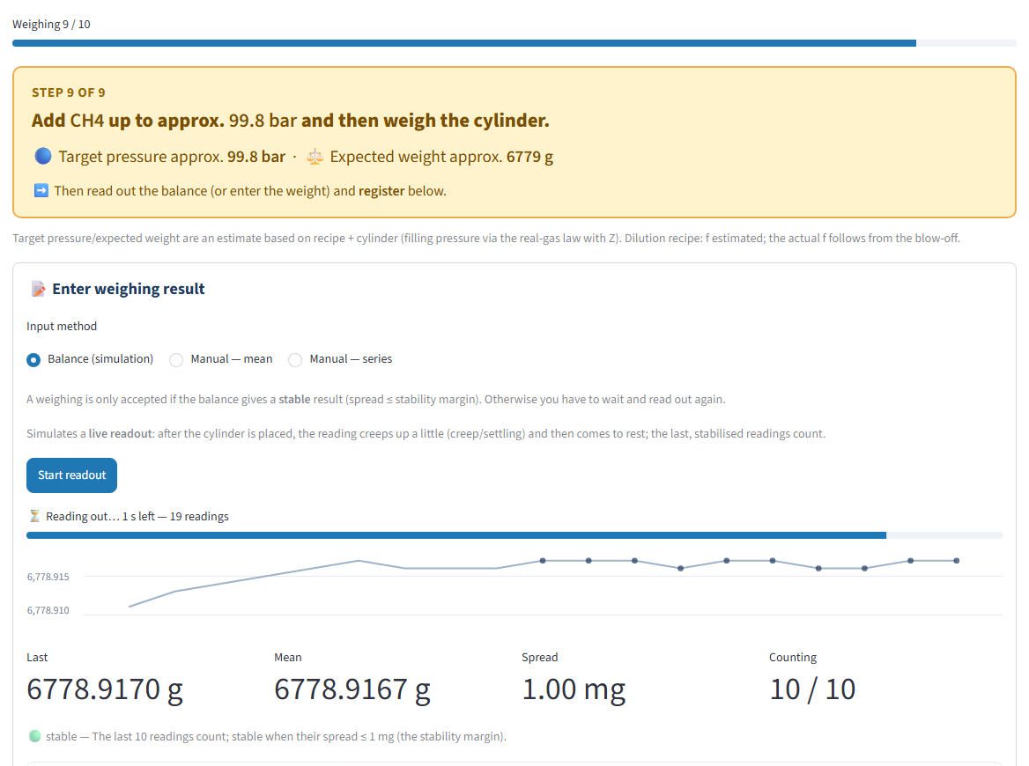Click the balance scale expected weight icon

pyautogui.click(x=315, y=157)
